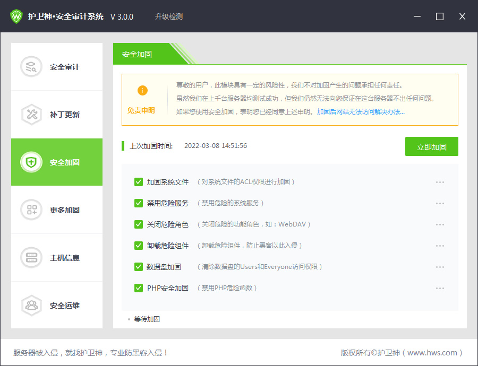Screen dimensions: 478x366
Task: Open ellipsis options for 卸载危险组件
Action: coord(440,246)
